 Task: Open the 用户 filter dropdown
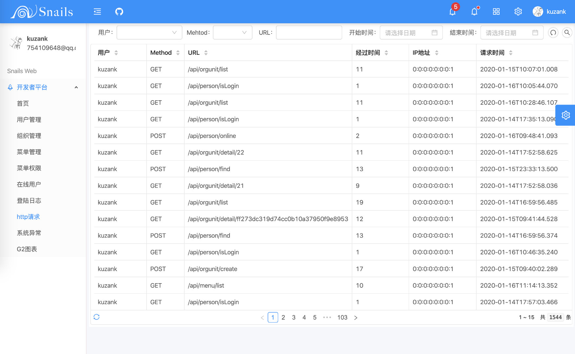(149, 32)
